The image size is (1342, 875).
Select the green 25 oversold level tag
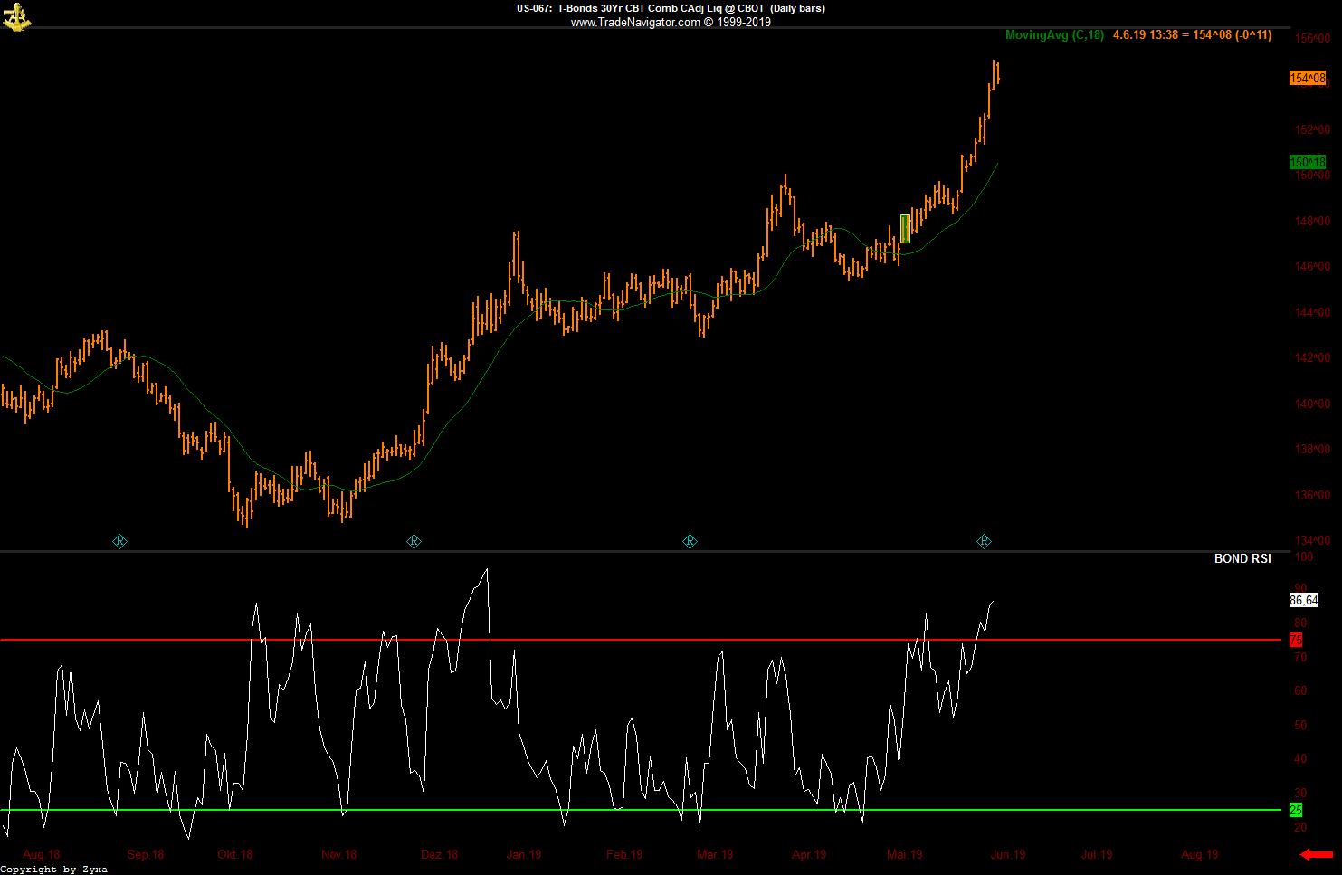[x=1296, y=810]
